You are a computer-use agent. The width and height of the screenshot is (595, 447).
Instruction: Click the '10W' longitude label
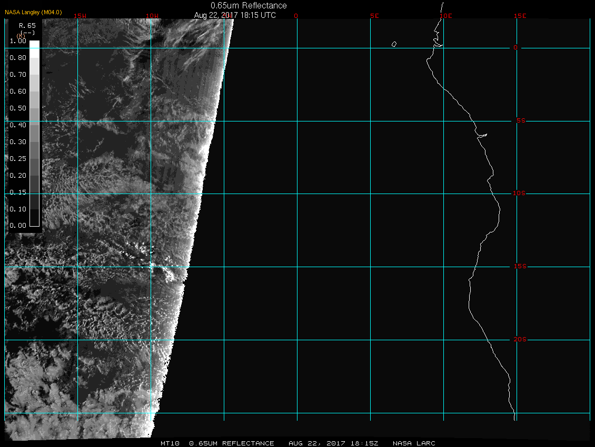click(152, 16)
